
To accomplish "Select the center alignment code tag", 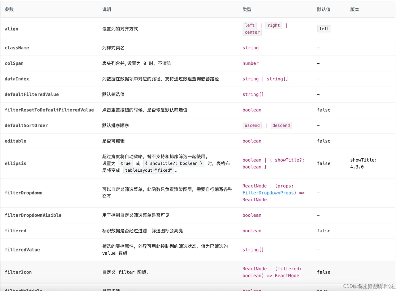I will (x=252, y=32).
